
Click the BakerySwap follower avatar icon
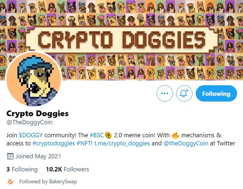(10, 182)
